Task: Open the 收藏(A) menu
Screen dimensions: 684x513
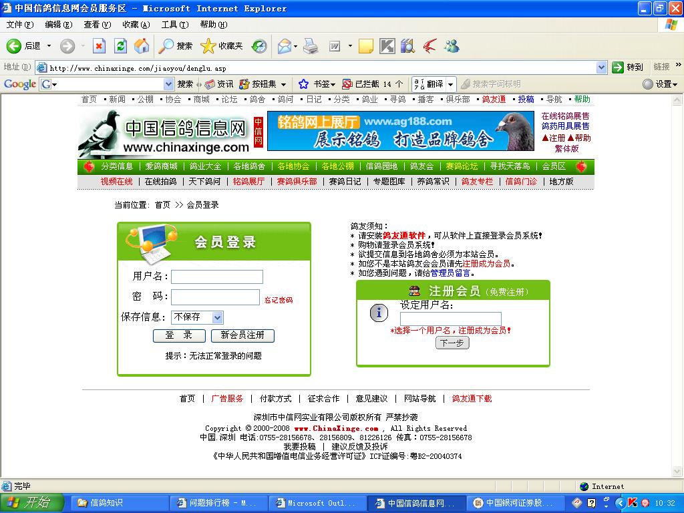Action: pos(136,25)
